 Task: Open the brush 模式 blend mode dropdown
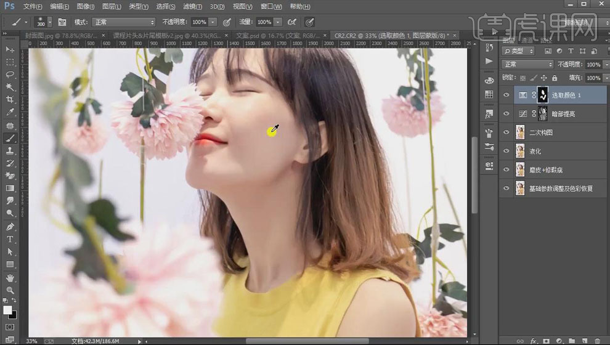coord(123,22)
